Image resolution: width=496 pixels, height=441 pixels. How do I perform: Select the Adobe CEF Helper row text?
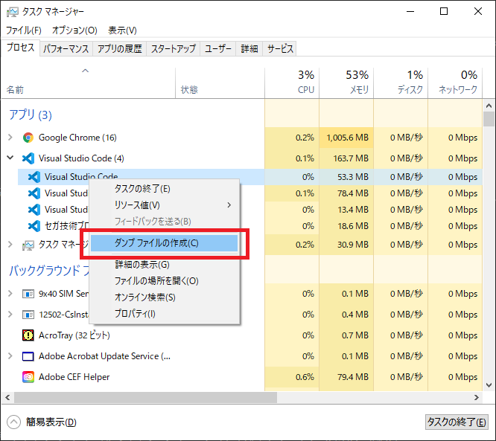pos(74,377)
